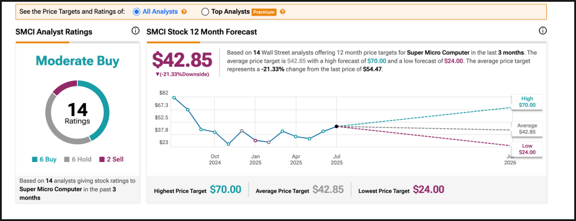The width and height of the screenshot is (576, 221).
Task: Click the orange Premium badge
Action: (264, 12)
